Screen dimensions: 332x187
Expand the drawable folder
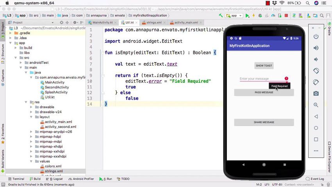(32, 107)
